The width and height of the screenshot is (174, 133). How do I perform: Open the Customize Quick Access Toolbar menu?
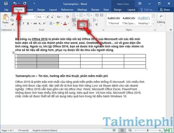pos(34,3)
